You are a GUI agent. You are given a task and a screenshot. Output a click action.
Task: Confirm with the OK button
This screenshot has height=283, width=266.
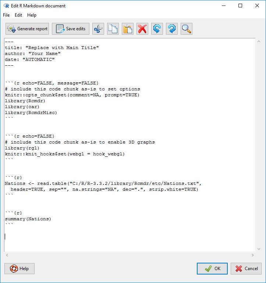tap(212, 269)
